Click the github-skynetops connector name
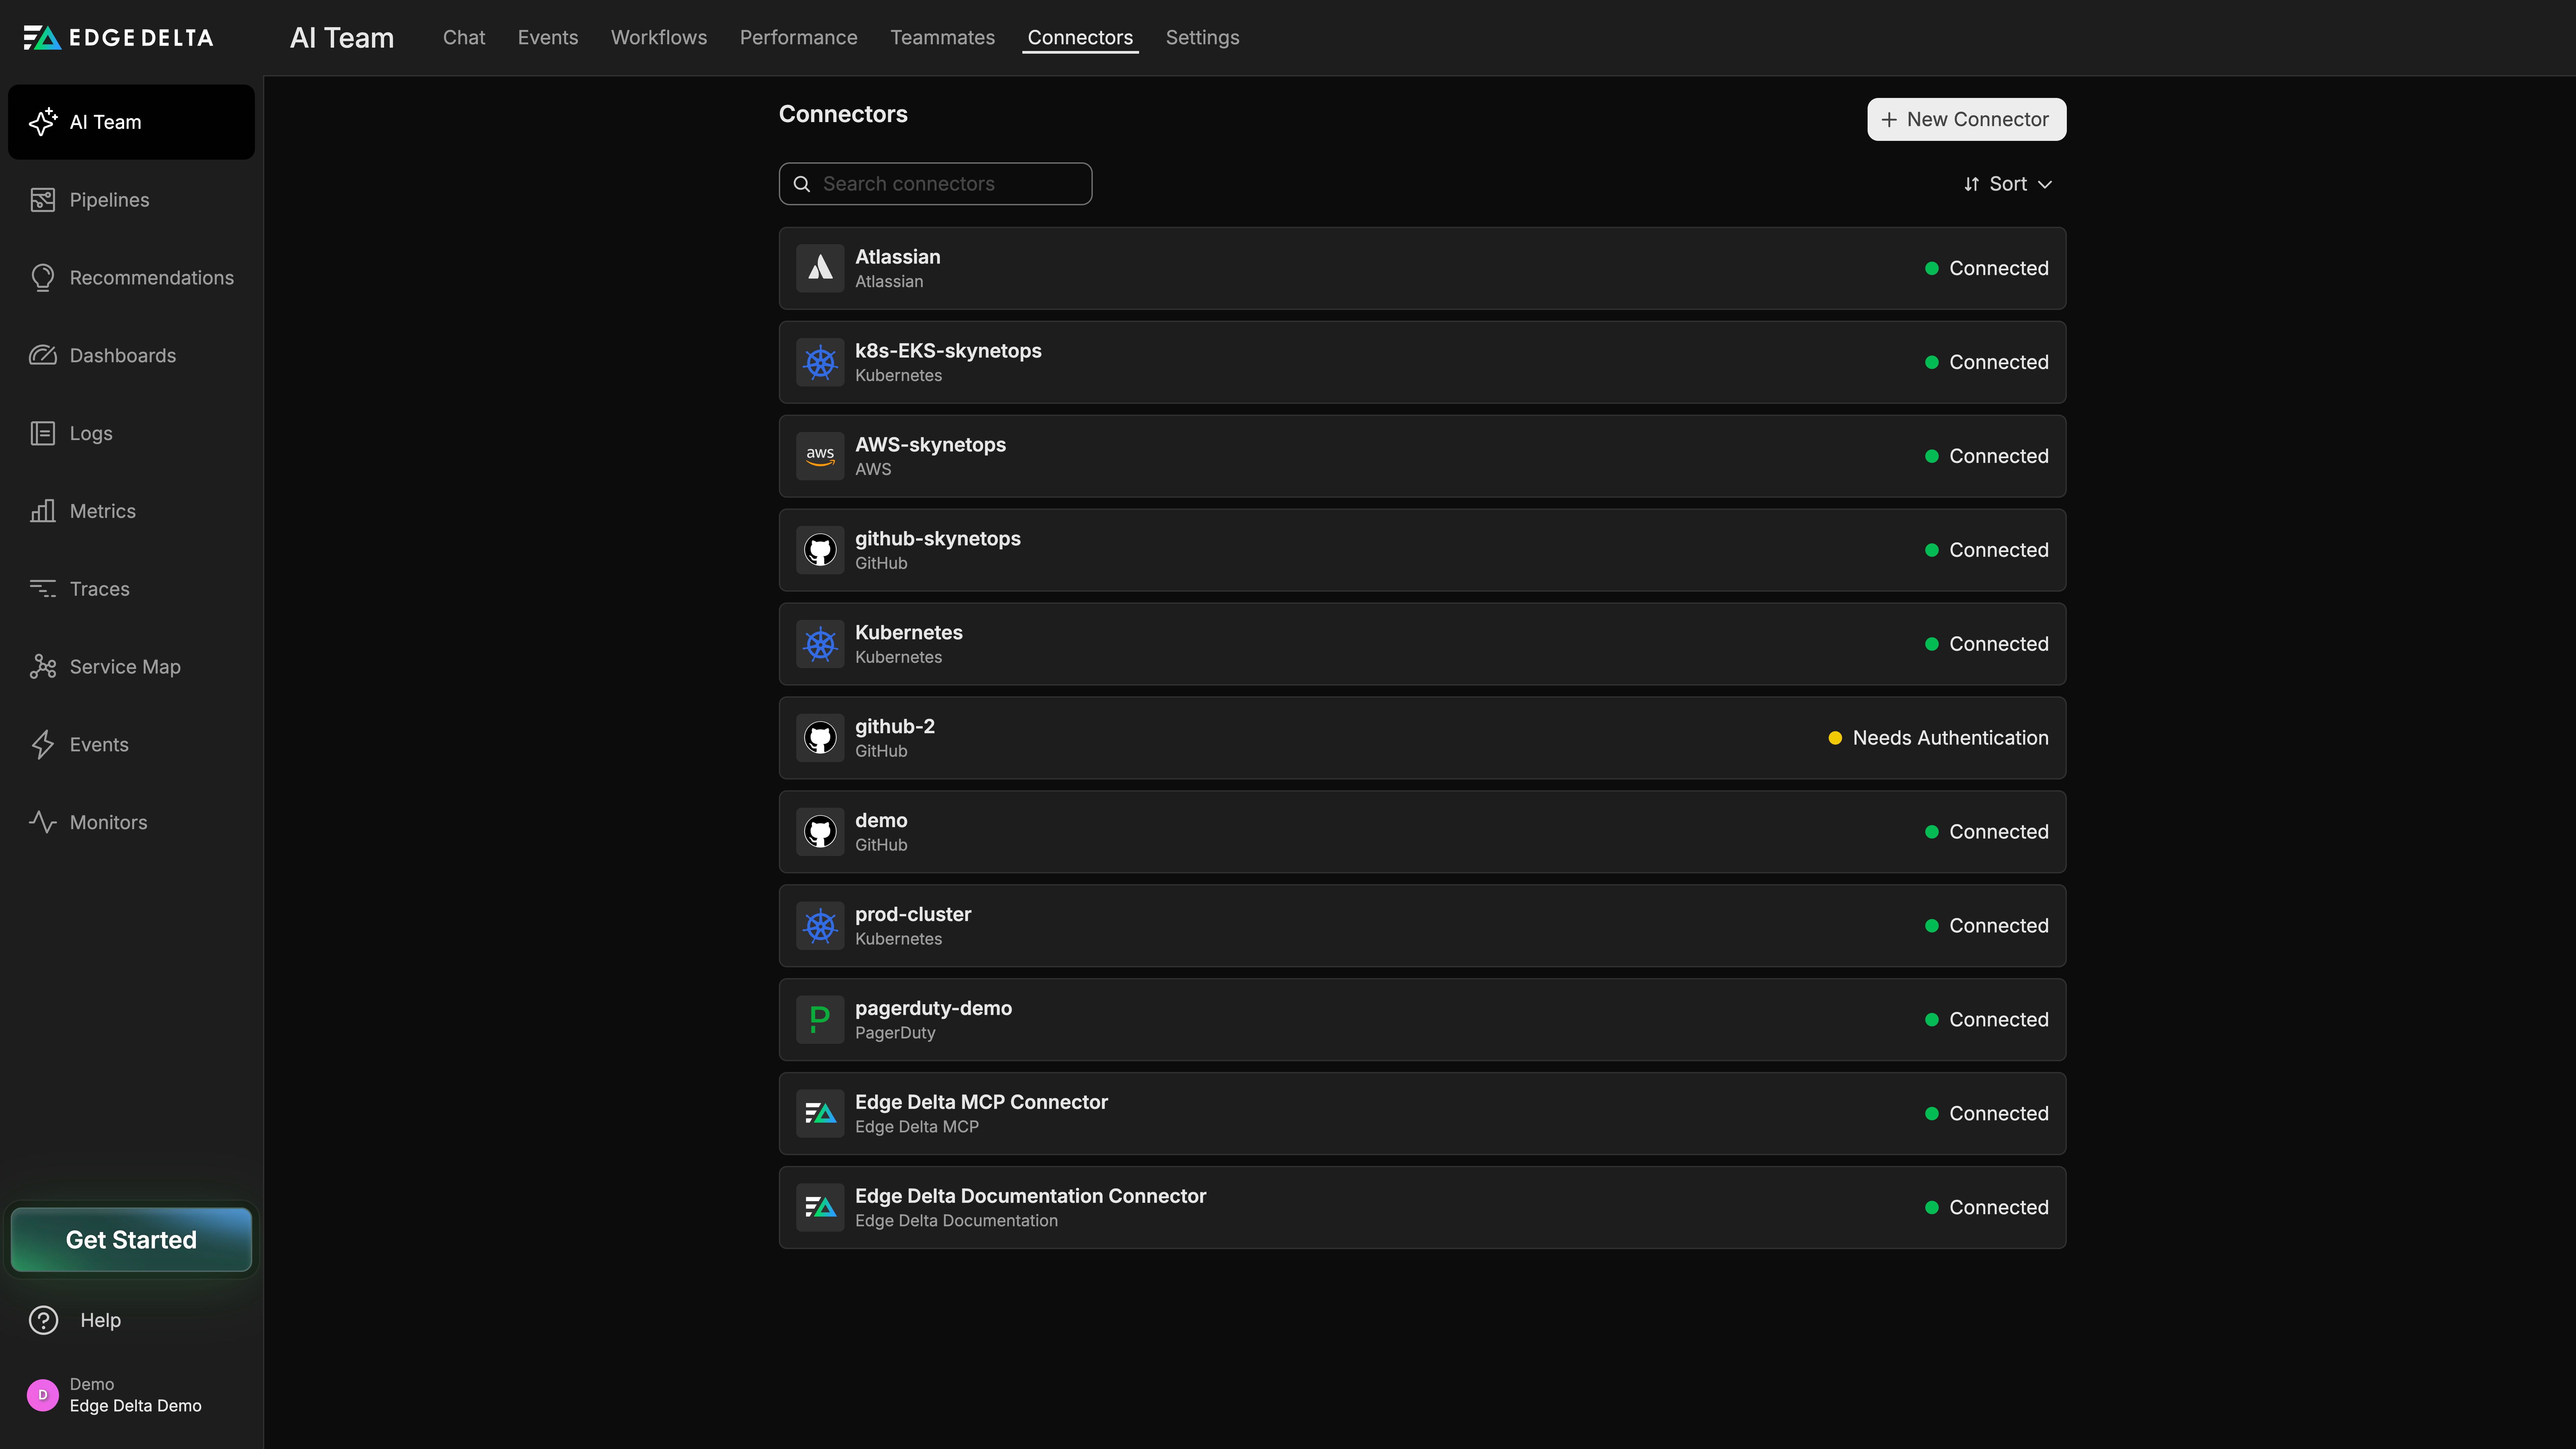 pos(938,539)
